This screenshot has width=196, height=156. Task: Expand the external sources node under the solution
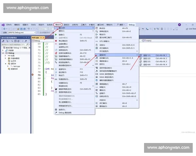[3, 50]
